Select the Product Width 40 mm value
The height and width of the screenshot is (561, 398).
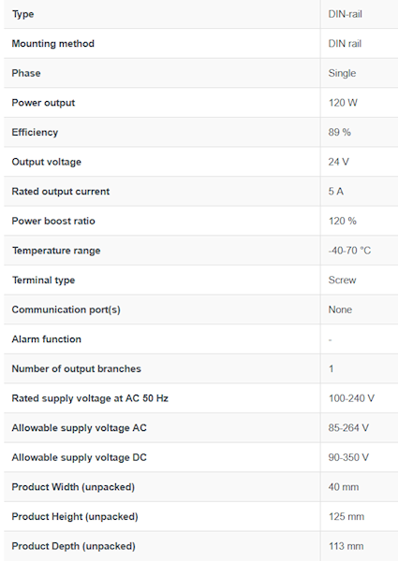pos(344,487)
